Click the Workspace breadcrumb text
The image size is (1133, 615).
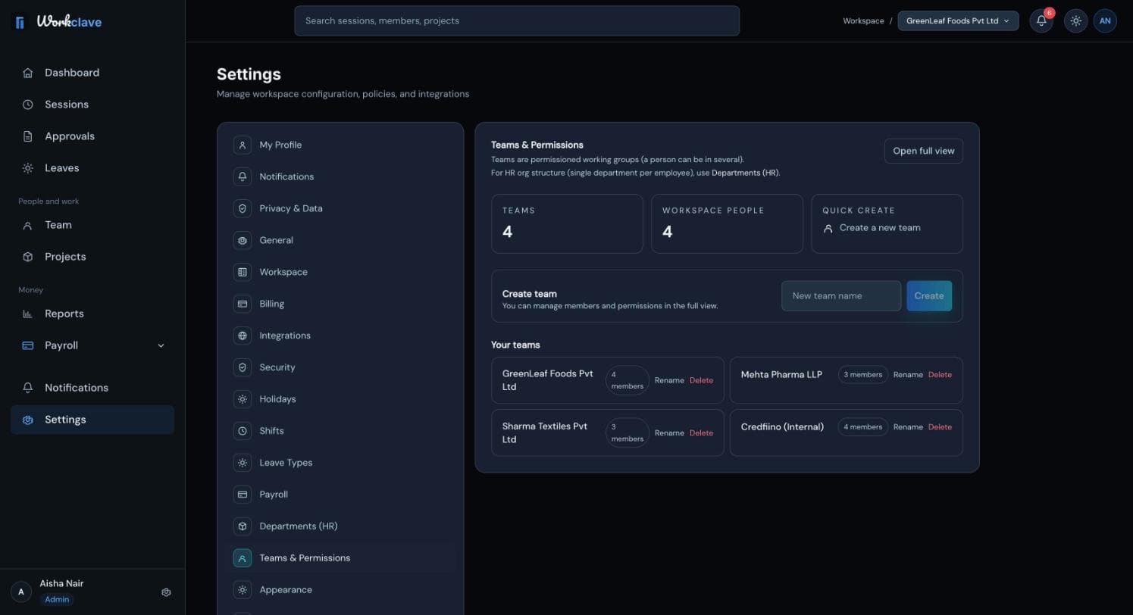[863, 21]
